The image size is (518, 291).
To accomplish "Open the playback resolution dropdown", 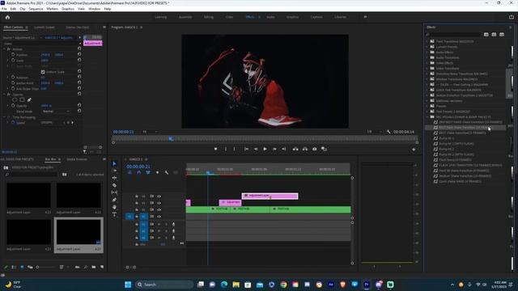I will point(374,132).
